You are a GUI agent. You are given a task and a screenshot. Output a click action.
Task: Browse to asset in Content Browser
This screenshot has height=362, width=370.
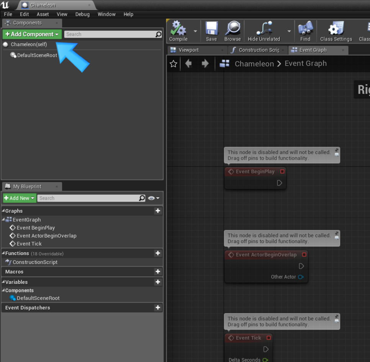click(232, 31)
